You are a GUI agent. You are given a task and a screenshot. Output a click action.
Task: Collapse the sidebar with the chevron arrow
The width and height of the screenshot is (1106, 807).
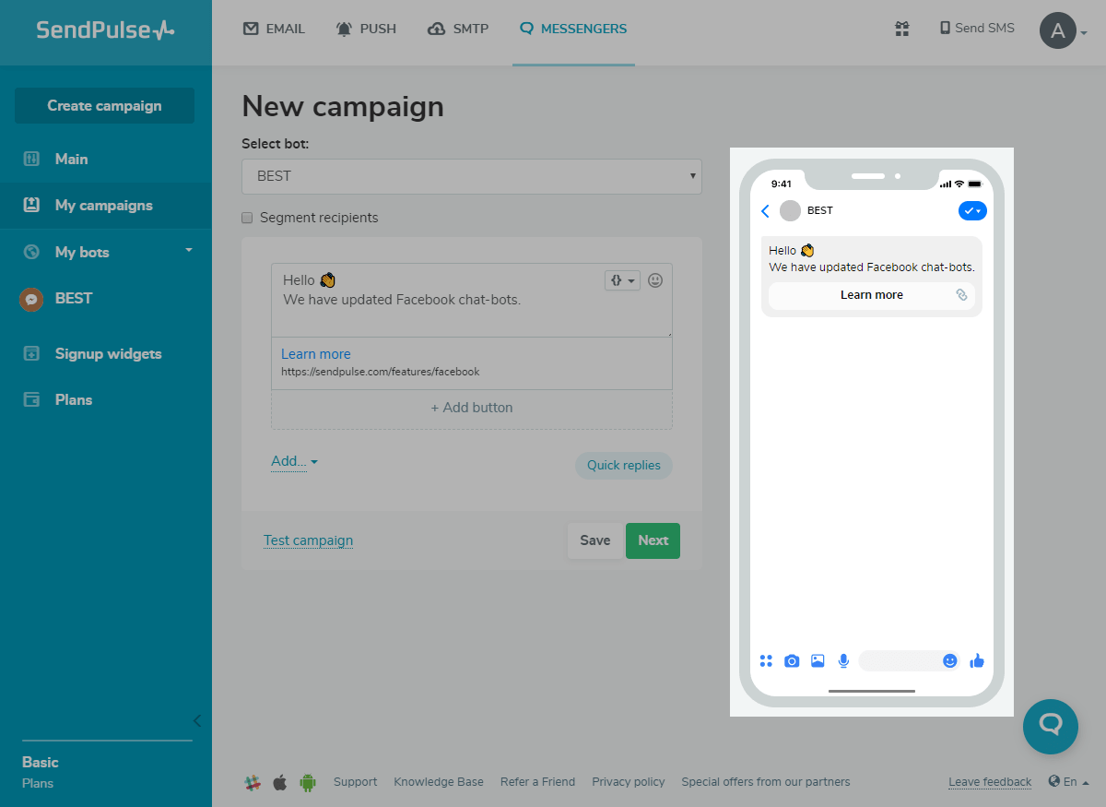[196, 720]
